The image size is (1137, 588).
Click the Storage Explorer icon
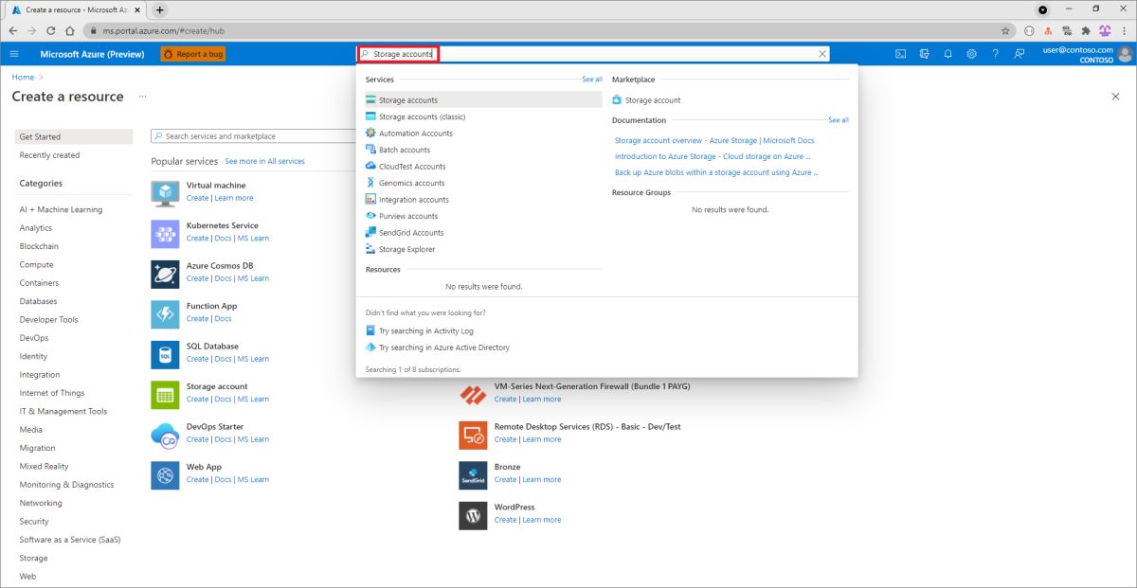[370, 249]
